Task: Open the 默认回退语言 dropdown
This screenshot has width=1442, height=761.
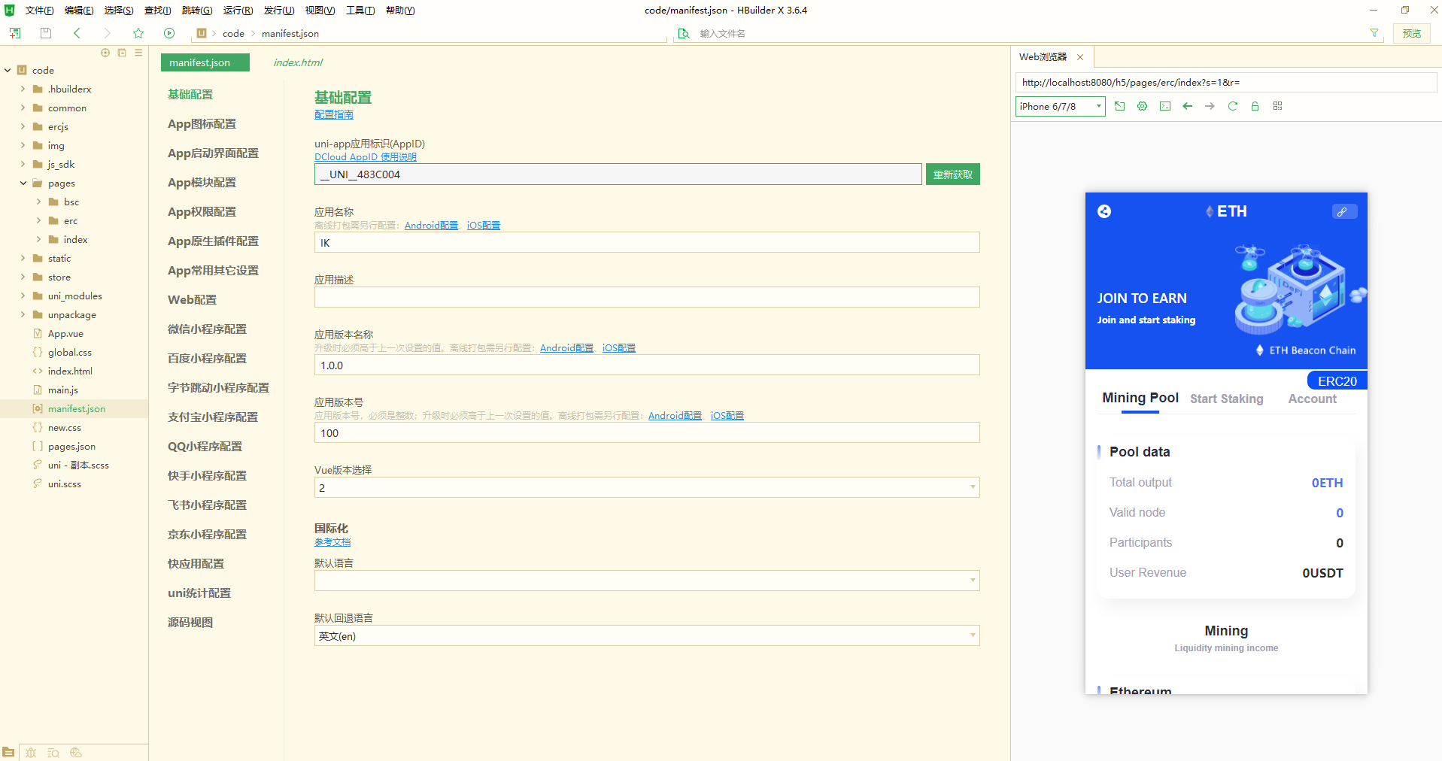Action: click(647, 635)
